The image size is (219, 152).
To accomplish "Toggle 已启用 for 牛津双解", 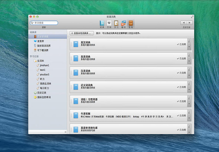I will [x=182, y=115].
